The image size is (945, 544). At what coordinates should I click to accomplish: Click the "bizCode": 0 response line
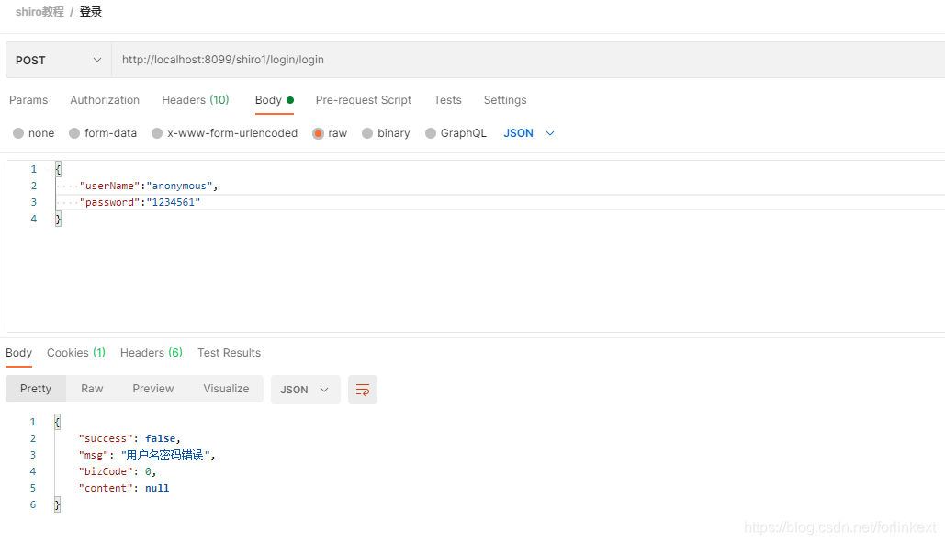coord(118,471)
